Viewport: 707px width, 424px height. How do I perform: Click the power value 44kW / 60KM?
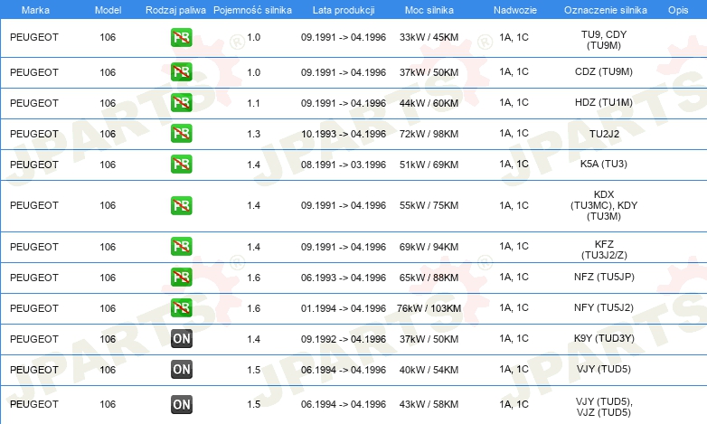[429, 103]
